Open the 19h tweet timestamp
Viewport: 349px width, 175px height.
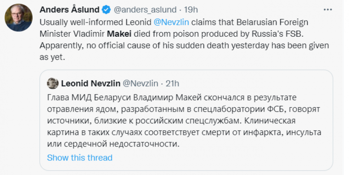point(191,10)
